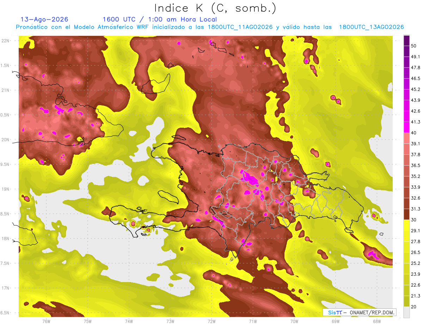Pick the olive swatch between 20 and 21.3

click(x=406, y=301)
